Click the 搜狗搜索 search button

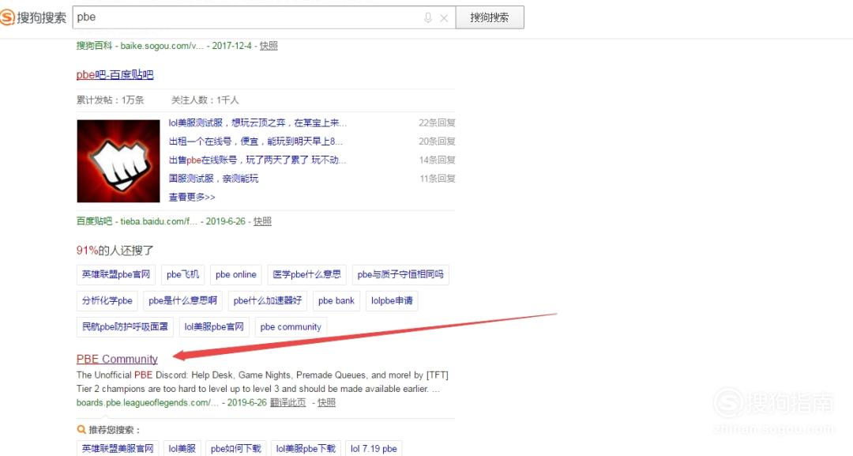point(490,17)
